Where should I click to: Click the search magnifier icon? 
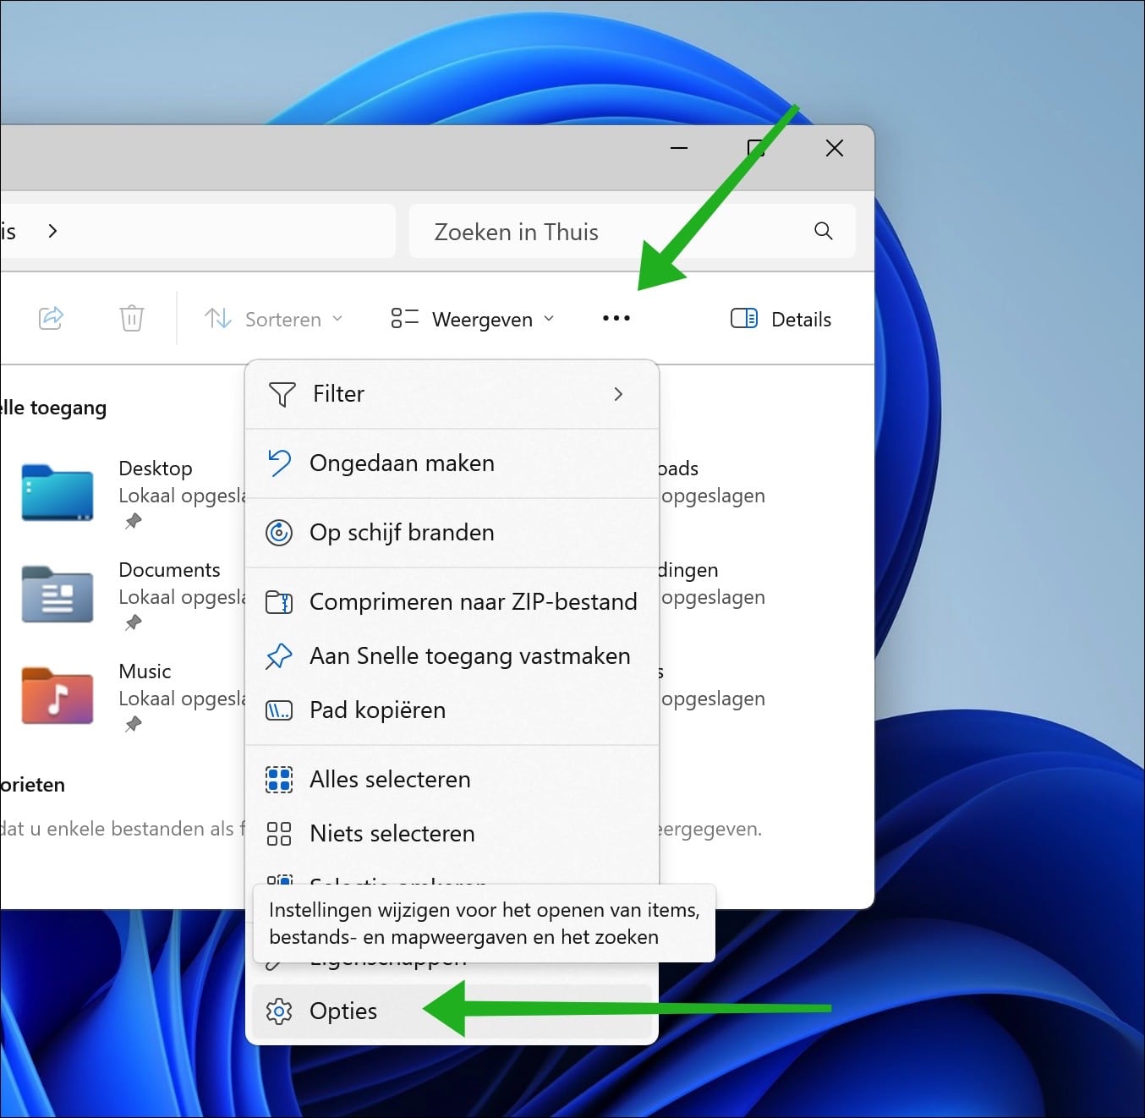(x=822, y=231)
